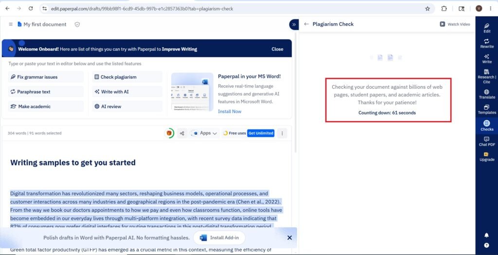
Task: Open notifications bell icon
Action: (486, 235)
